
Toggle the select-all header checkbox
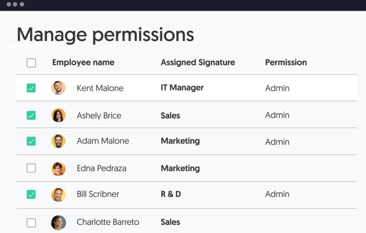coord(31,63)
